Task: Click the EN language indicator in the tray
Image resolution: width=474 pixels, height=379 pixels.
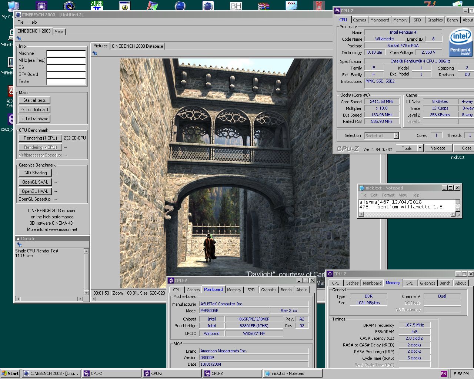Action: point(444,374)
